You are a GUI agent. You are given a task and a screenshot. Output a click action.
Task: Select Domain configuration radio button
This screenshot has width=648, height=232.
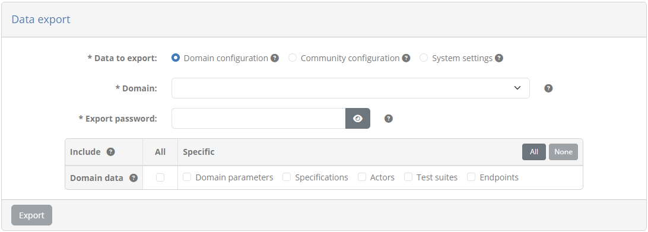(x=176, y=58)
